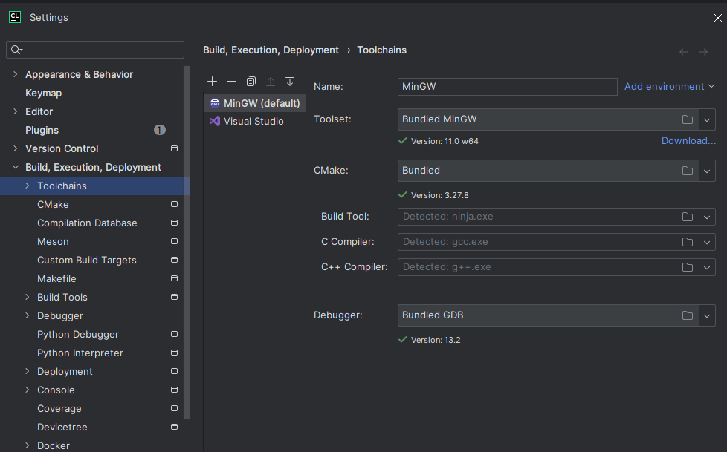Click the Download link

(688, 141)
